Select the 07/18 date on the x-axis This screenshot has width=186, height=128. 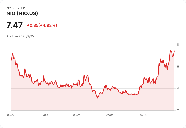[x=143, y=115]
